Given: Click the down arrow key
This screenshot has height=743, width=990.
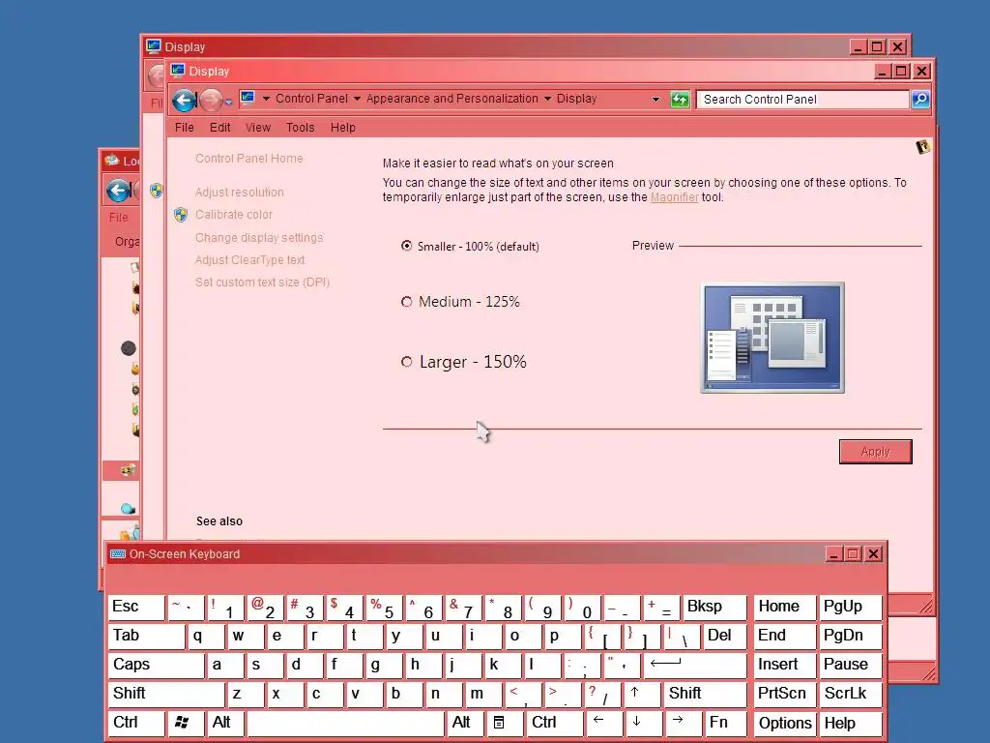Looking at the screenshot, I should click(644, 724).
